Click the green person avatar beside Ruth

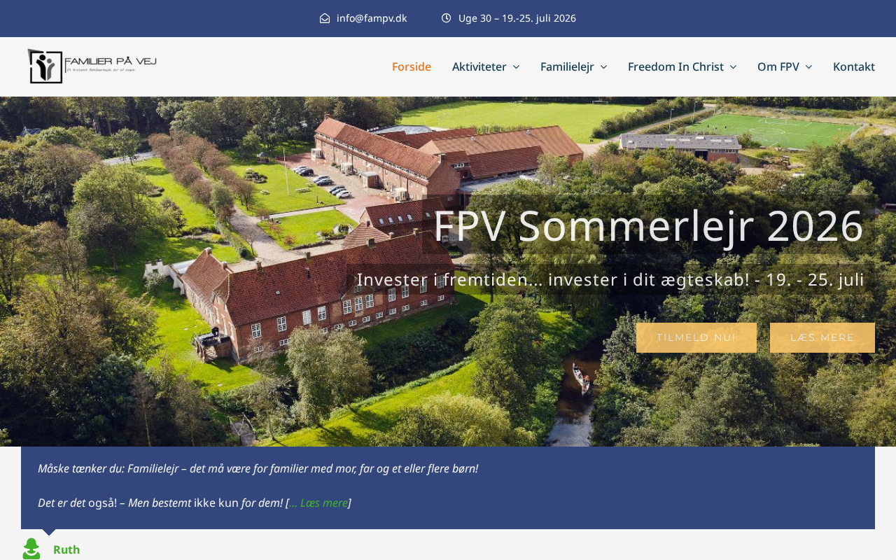click(31, 549)
